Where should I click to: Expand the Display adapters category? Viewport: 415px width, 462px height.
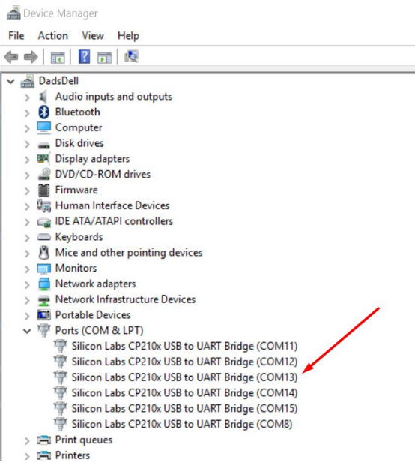[27, 160]
